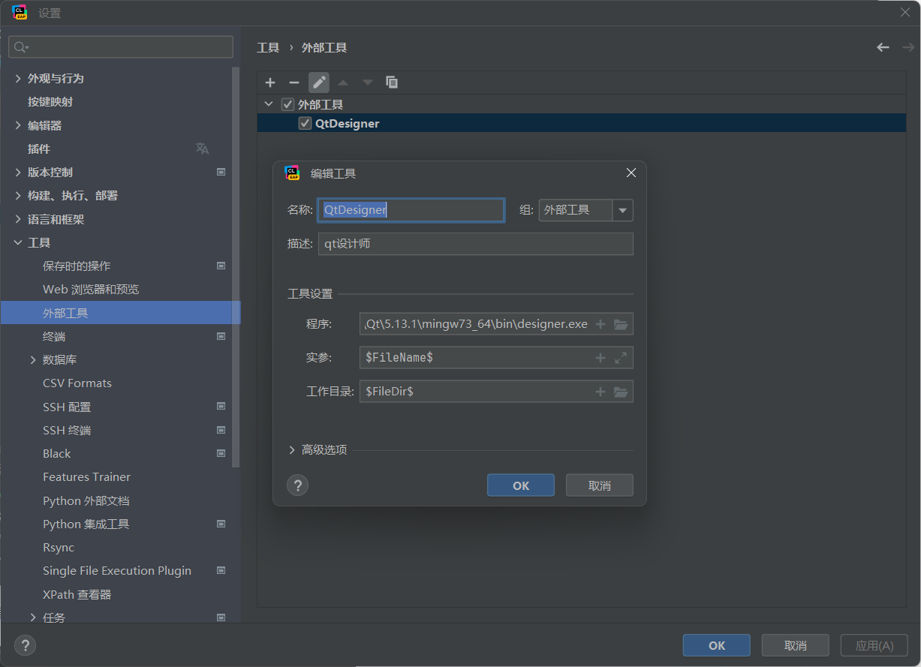
Task: Click project-level icon beside Python 集成工具
Action: click(x=221, y=524)
